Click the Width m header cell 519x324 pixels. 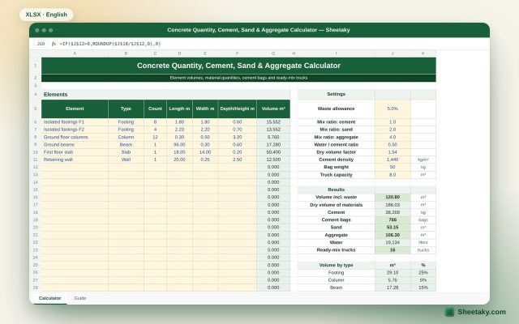click(x=205, y=109)
